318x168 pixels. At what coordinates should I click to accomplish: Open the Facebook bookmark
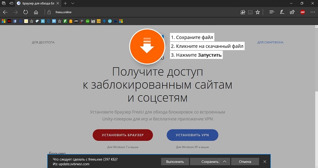[x=15, y=21]
